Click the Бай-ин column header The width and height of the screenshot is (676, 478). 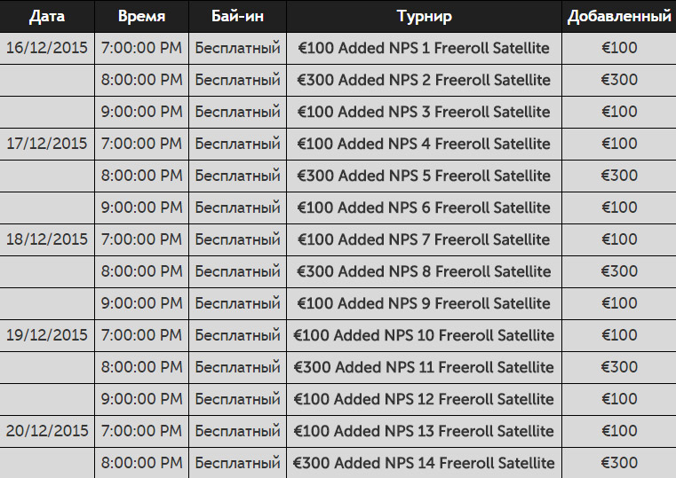click(x=237, y=16)
